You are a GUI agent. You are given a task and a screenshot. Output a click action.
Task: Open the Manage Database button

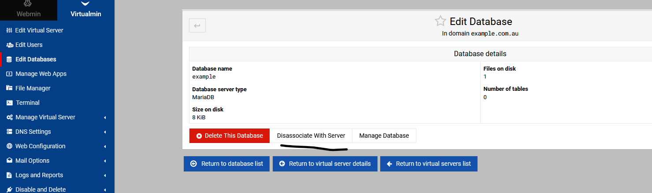tap(384, 136)
